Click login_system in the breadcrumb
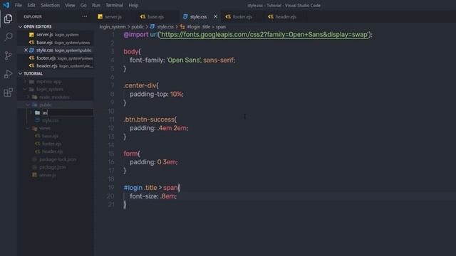 tap(113, 27)
